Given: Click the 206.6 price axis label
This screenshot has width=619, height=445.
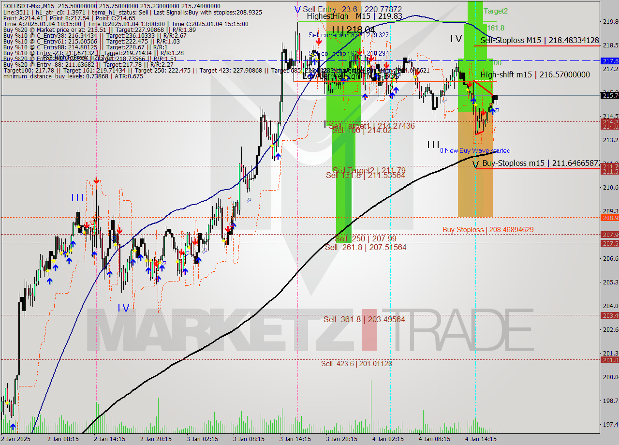Looking at the screenshot, I should tap(610, 258).
